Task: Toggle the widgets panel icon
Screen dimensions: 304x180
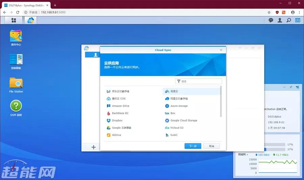Action: [298, 20]
